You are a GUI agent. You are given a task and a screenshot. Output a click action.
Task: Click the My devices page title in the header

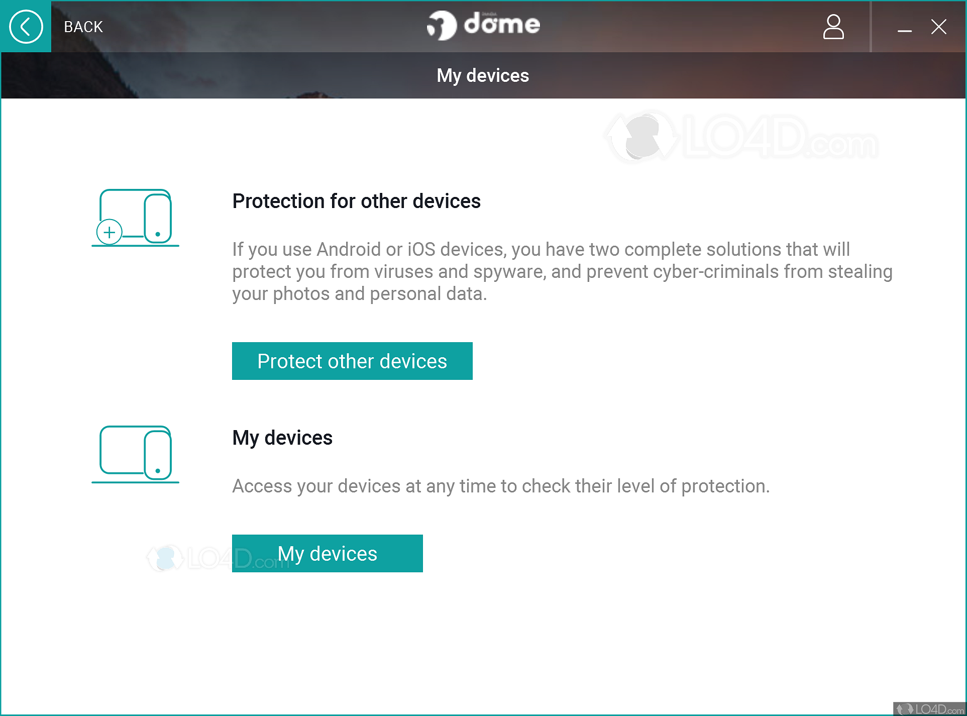pyautogui.click(x=483, y=75)
